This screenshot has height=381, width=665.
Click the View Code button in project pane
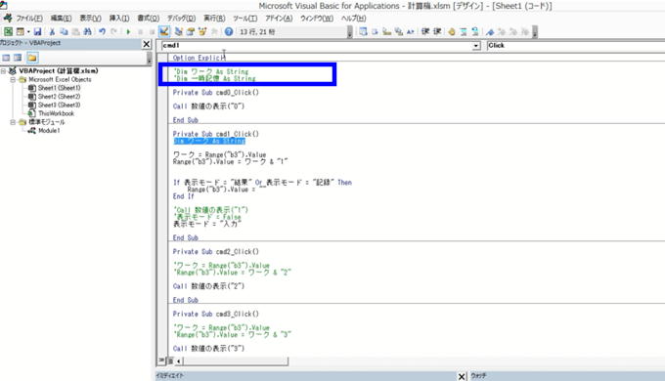pyautogui.click(x=6, y=58)
